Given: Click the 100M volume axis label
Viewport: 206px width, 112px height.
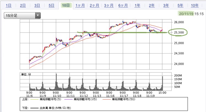Looking at the screenshot, I should [x=178, y=83].
